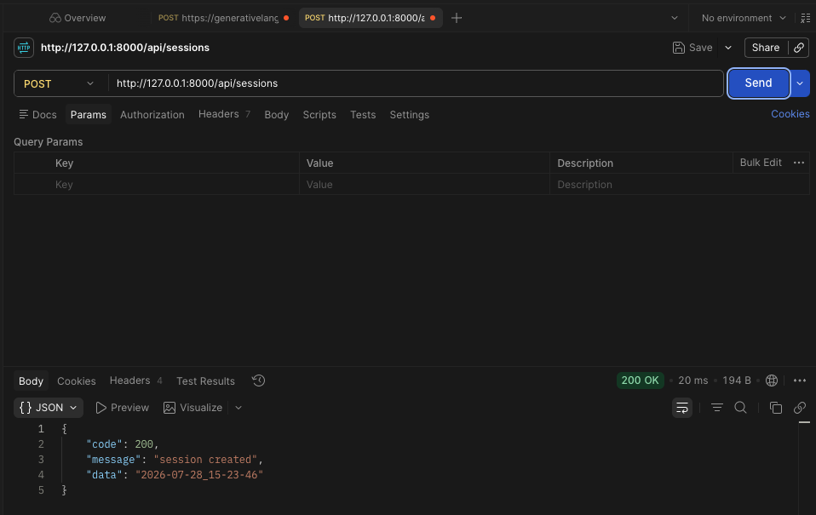The image size is (816, 515).
Task: Click the network globe icon
Action: pos(772,381)
